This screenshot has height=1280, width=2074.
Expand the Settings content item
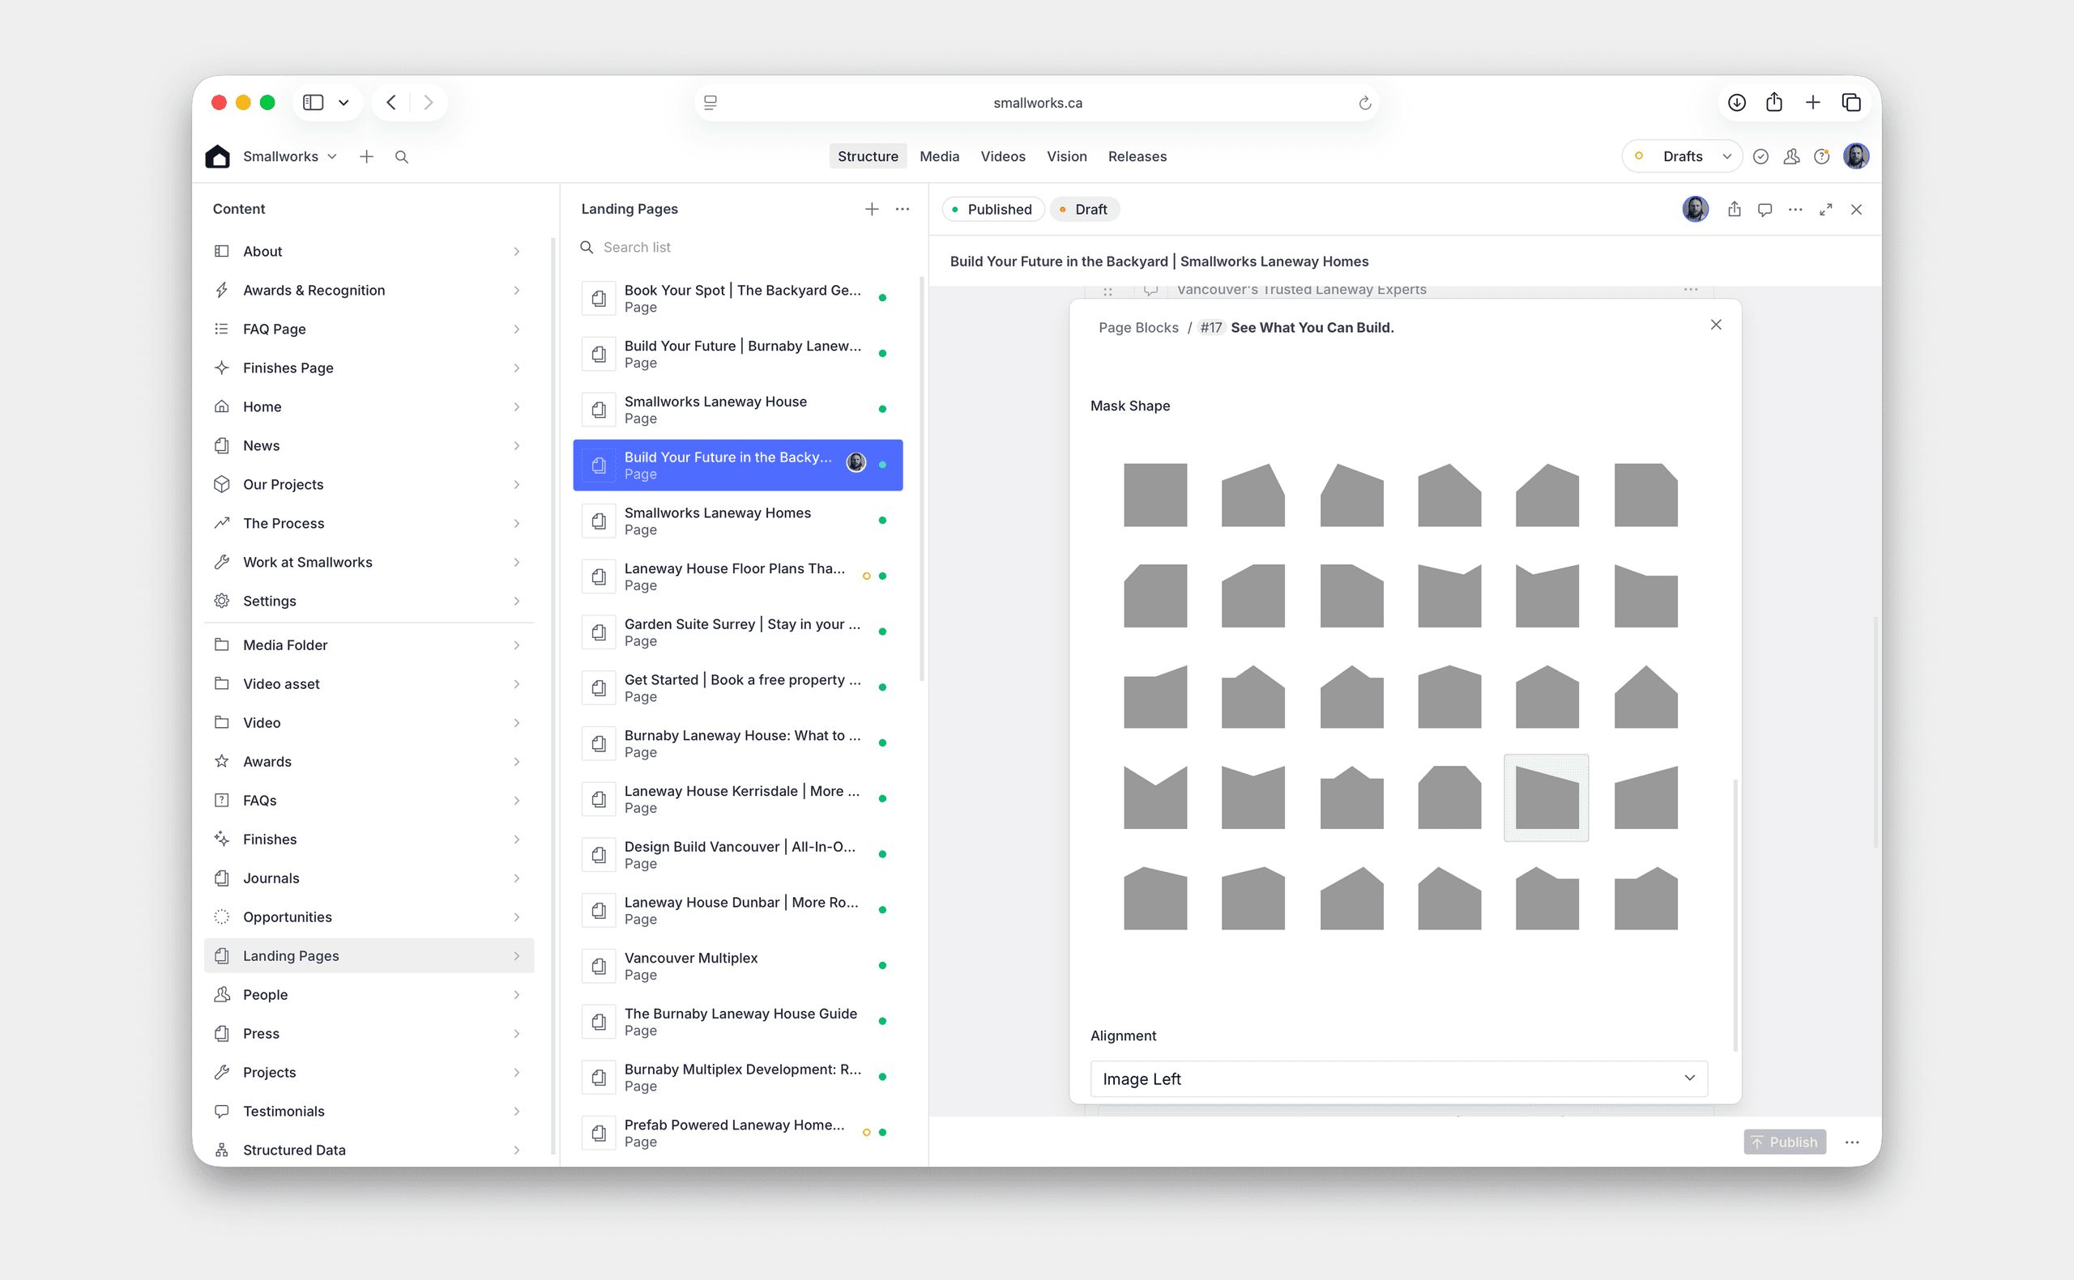pos(369,601)
